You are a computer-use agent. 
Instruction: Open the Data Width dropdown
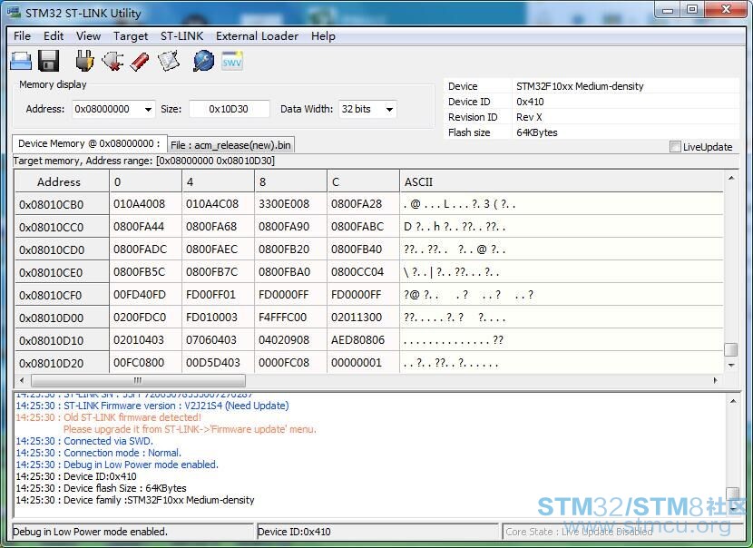pos(389,110)
